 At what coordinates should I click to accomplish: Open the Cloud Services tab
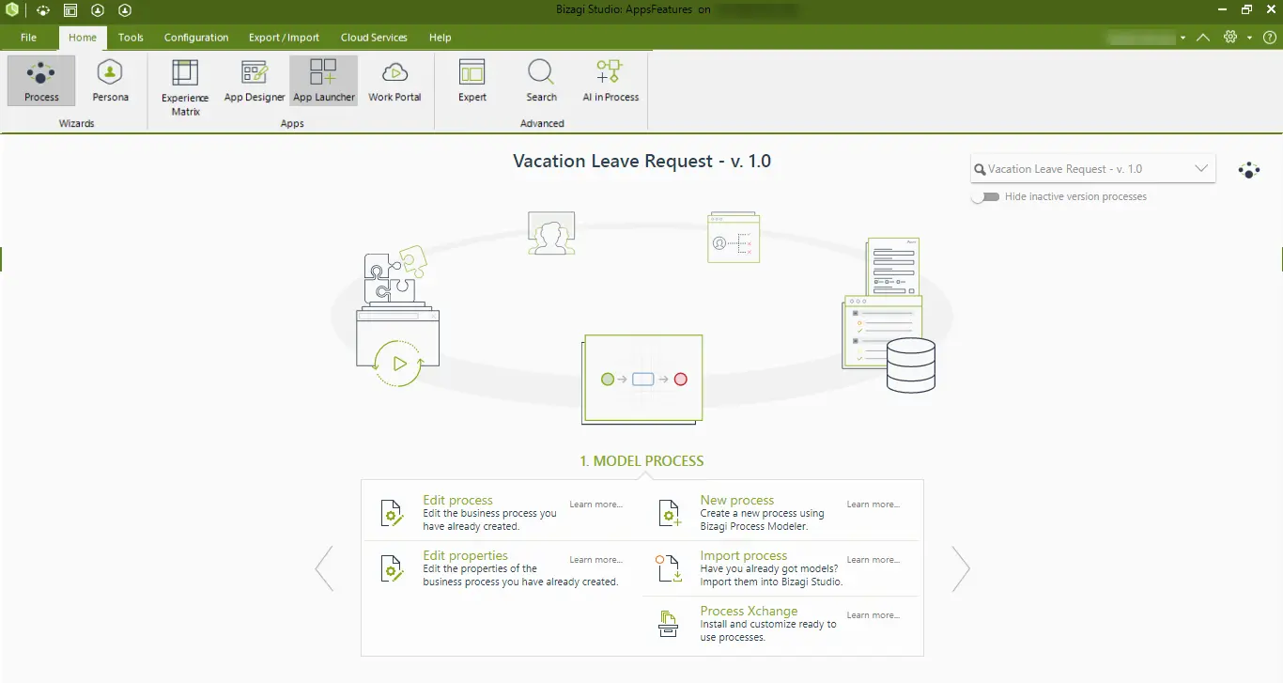click(x=374, y=38)
